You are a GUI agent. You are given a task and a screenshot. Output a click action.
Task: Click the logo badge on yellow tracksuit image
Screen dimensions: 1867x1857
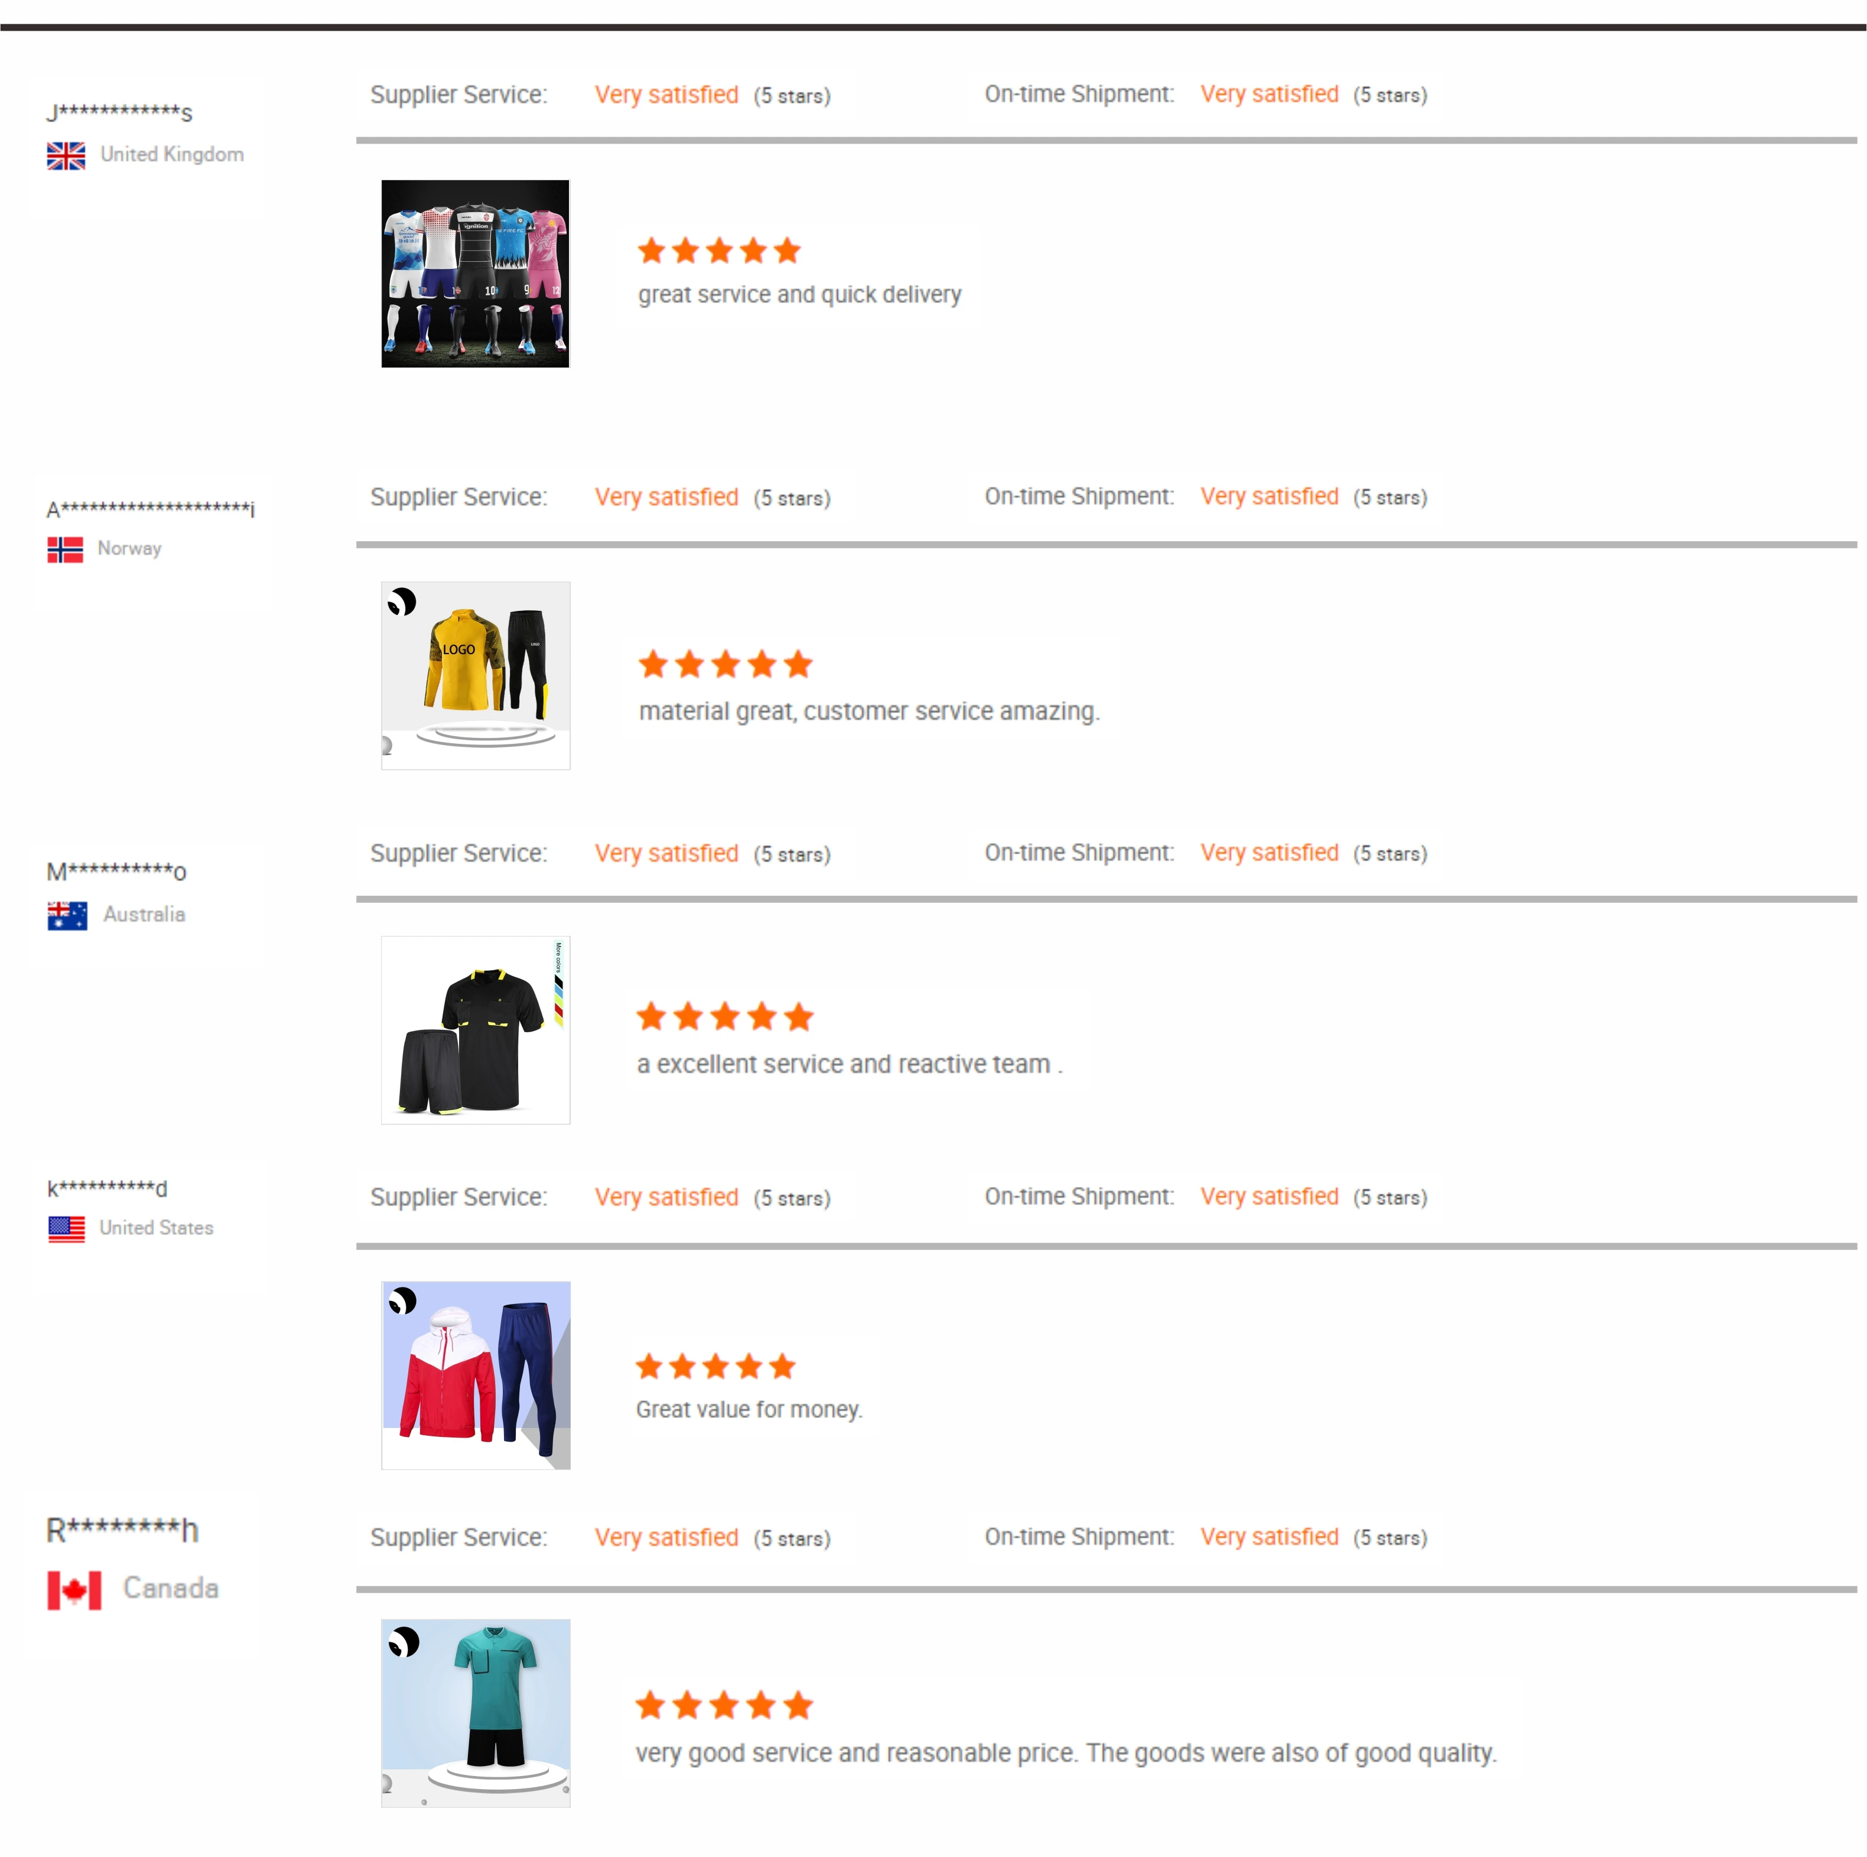(402, 602)
